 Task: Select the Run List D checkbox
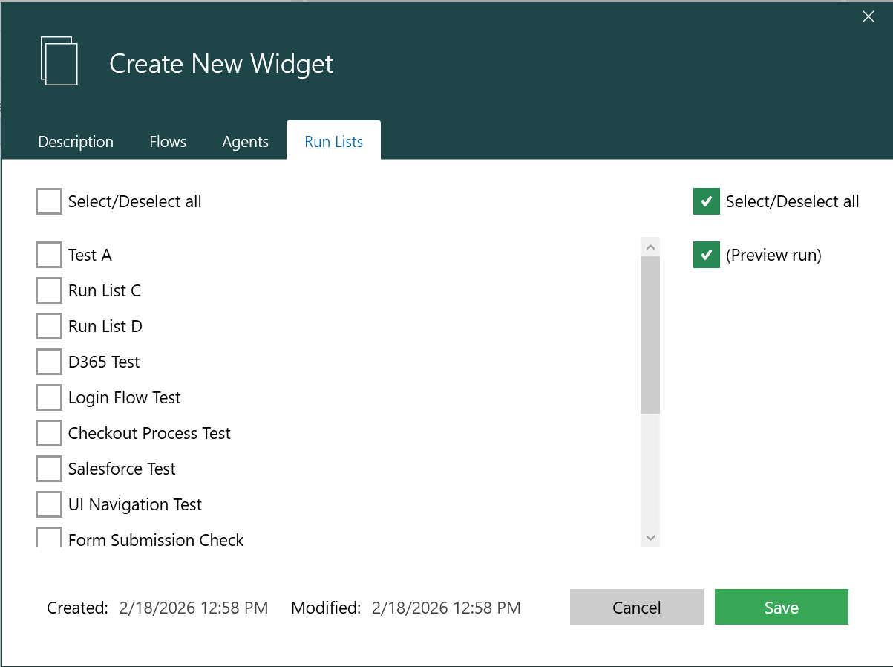click(49, 326)
